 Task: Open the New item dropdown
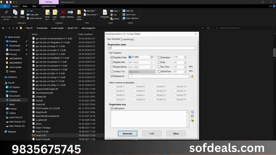click(x=90, y=11)
